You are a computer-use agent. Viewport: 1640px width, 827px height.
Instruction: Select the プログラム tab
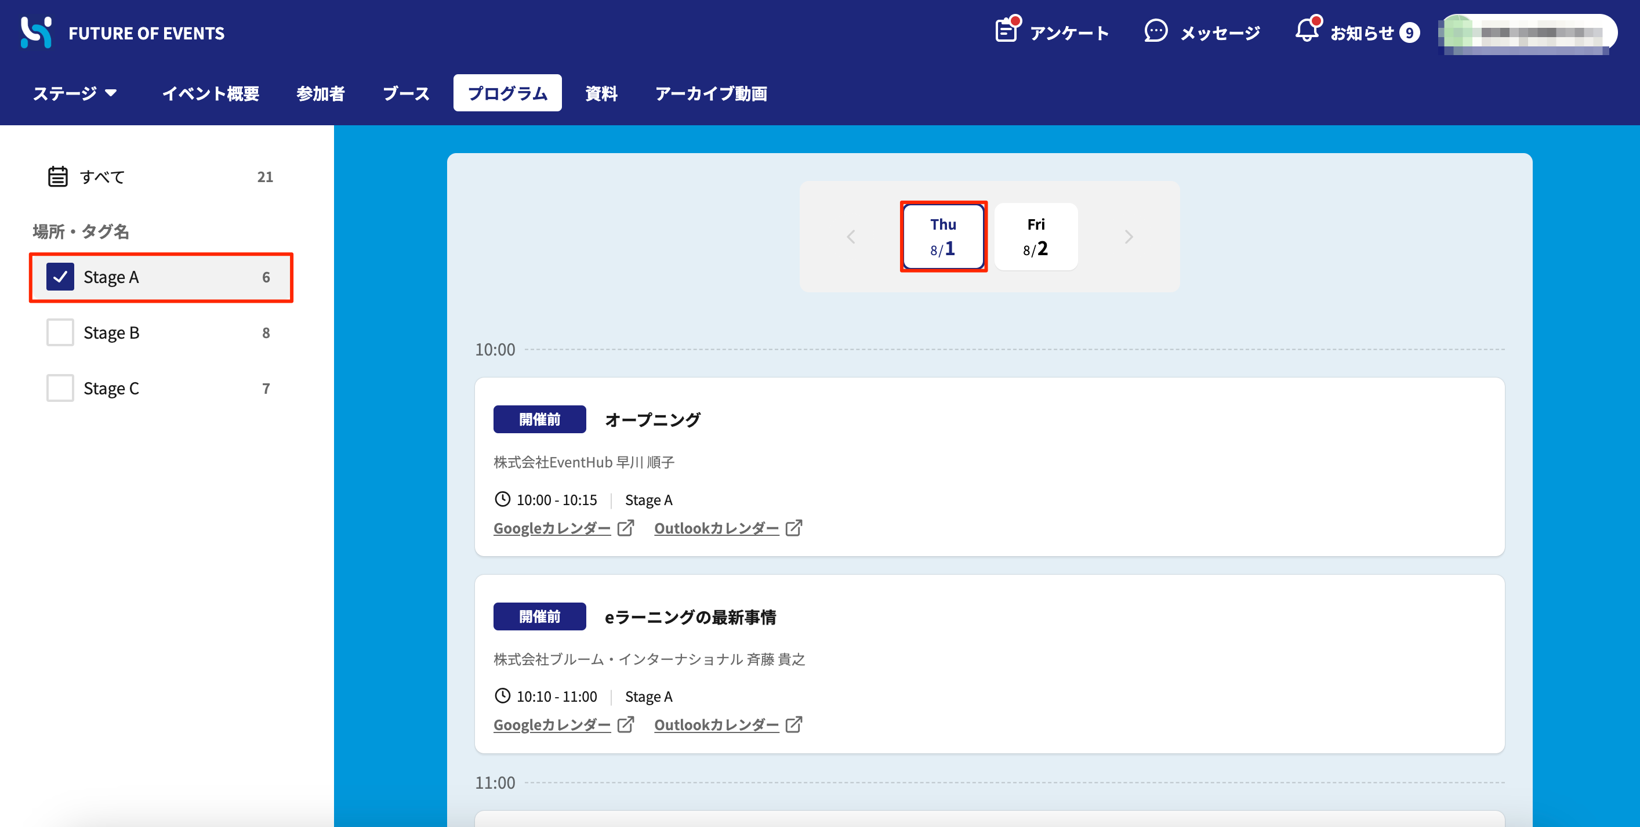(x=507, y=93)
